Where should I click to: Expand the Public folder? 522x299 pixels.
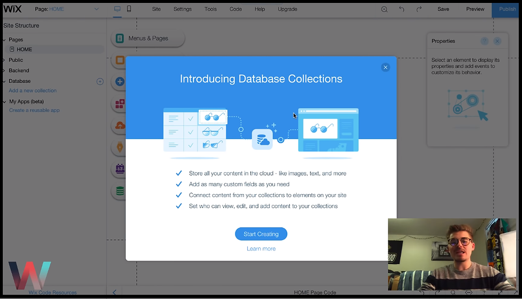(x=4, y=60)
